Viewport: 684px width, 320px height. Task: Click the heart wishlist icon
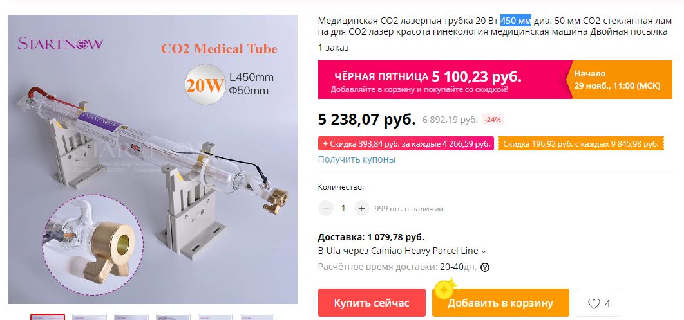[594, 303]
